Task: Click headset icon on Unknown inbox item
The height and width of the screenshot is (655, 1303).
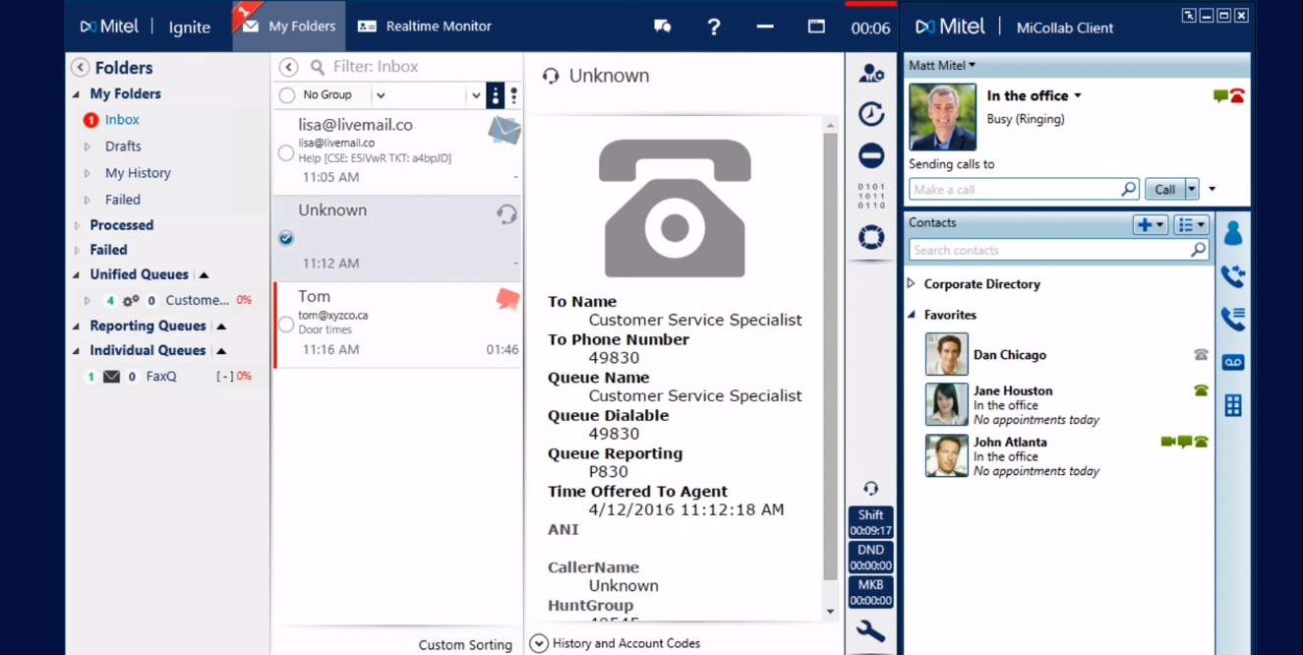Action: (506, 213)
